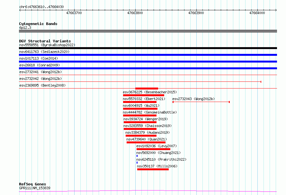
Task: Click the red bar under nsv5570332 (Ebert2021)
Action: point(140,102)
